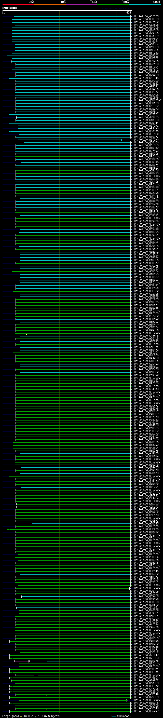Select hit UniRef100_P50890
The image size is (163, 718).
point(146,375)
